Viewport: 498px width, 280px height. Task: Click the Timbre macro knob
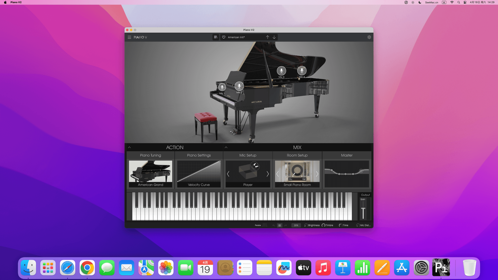point(323,225)
